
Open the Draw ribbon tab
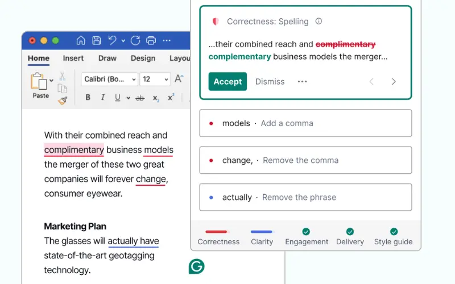[x=107, y=59]
